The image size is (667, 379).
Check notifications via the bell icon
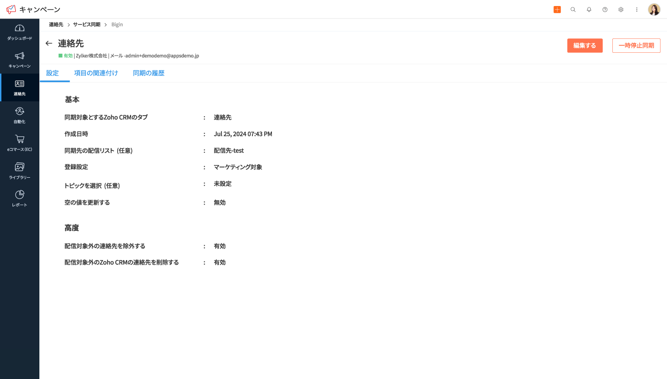(589, 9)
